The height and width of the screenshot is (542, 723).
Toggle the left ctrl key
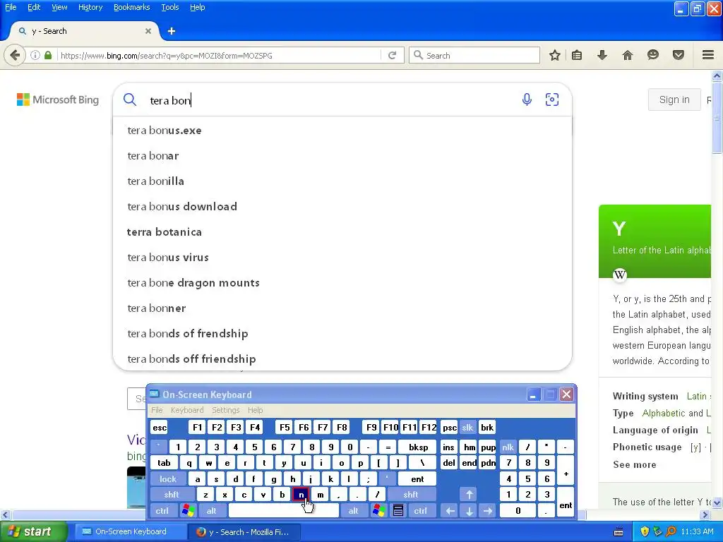tap(162, 511)
